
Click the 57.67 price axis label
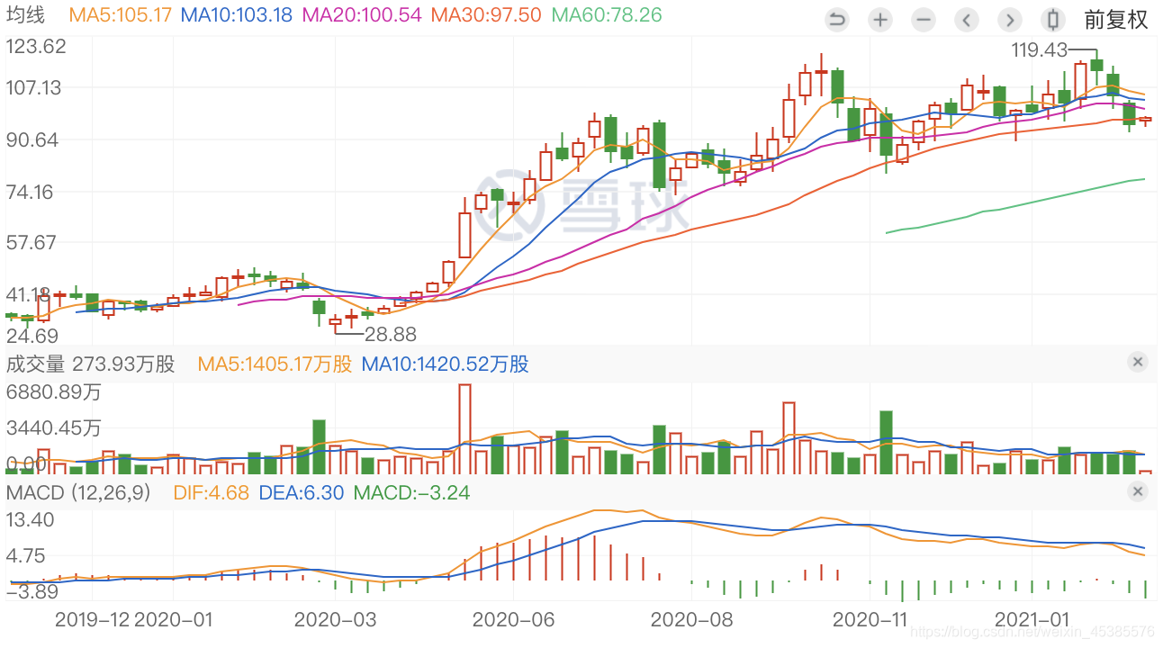click(x=32, y=242)
